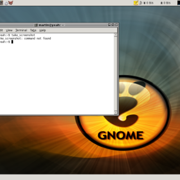Image resolution: width=180 pixels, height=180 pixels.
Task: Open the Terminal menu
Action: (x=21, y=30)
